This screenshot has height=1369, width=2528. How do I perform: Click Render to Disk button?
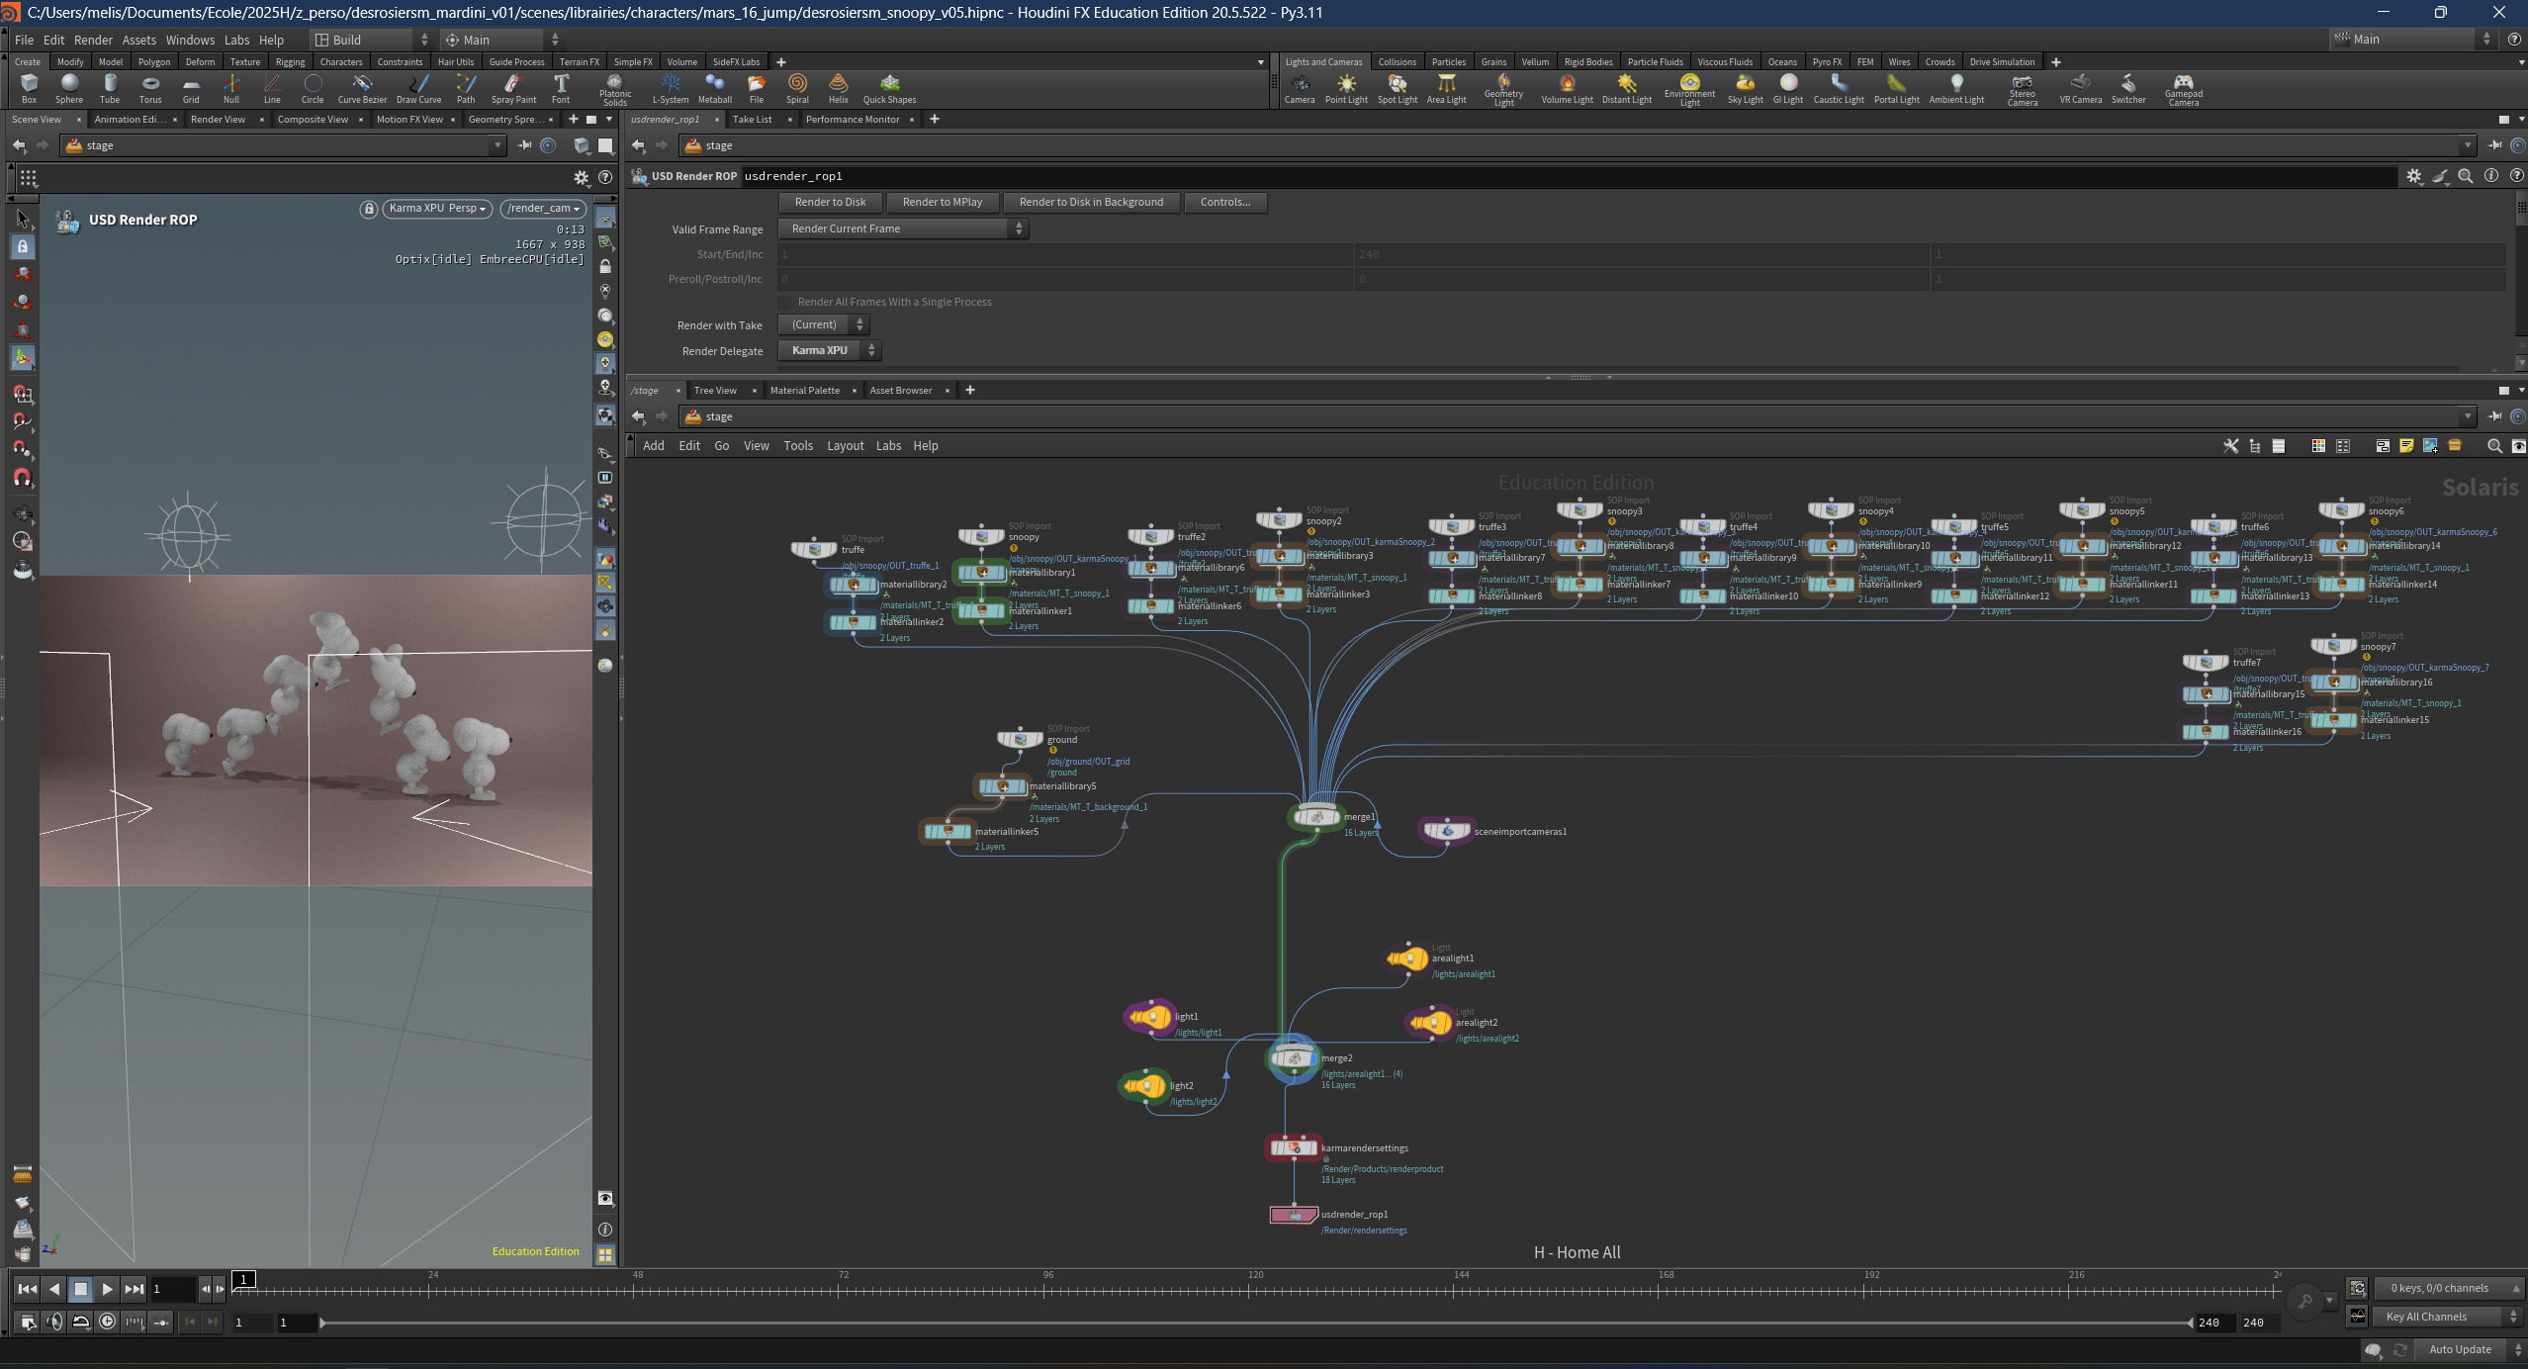(x=830, y=202)
